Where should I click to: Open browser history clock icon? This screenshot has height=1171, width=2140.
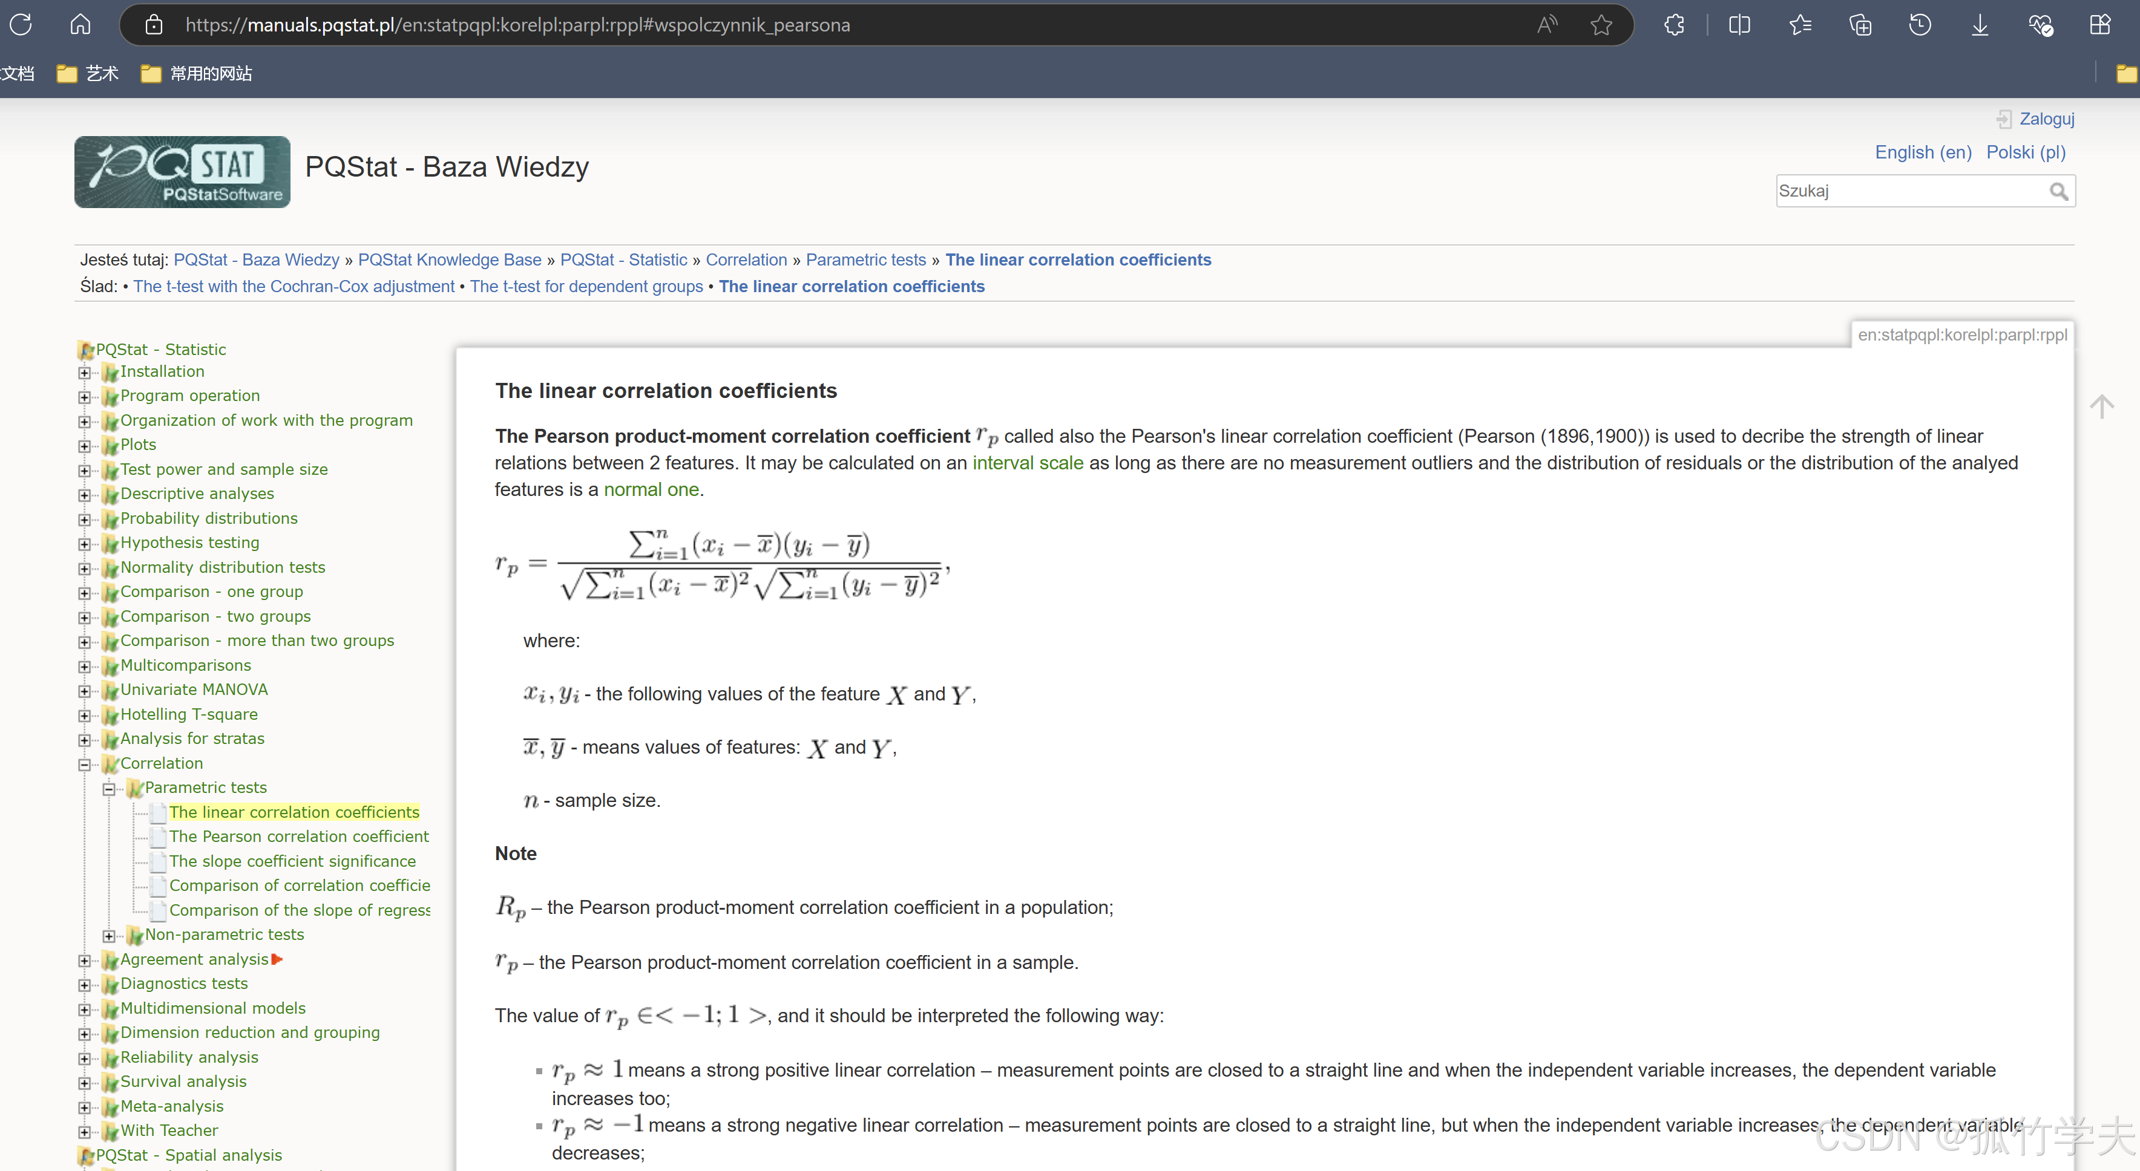point(1919,25)
